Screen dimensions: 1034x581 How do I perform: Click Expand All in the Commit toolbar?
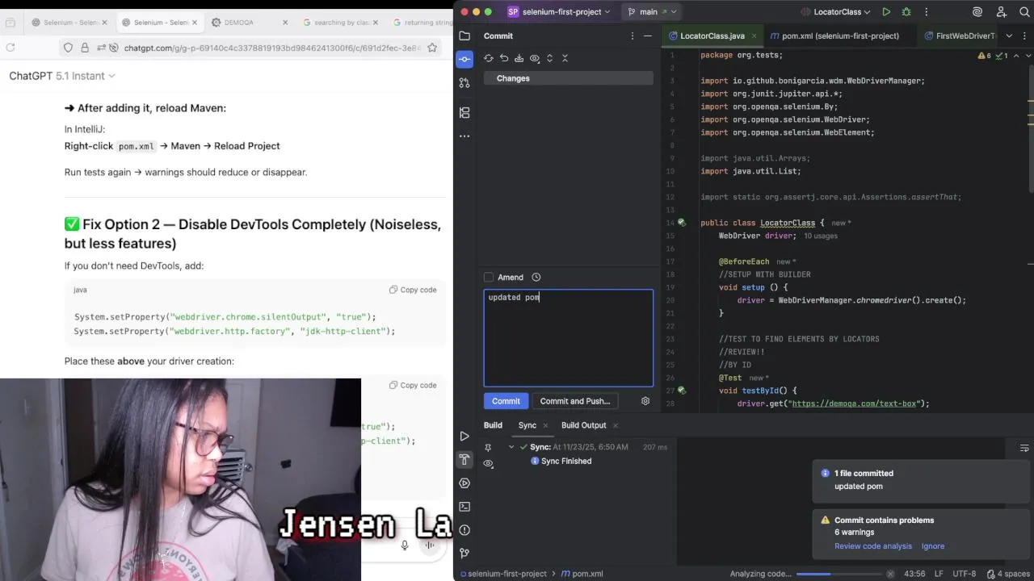click(550, 58)
